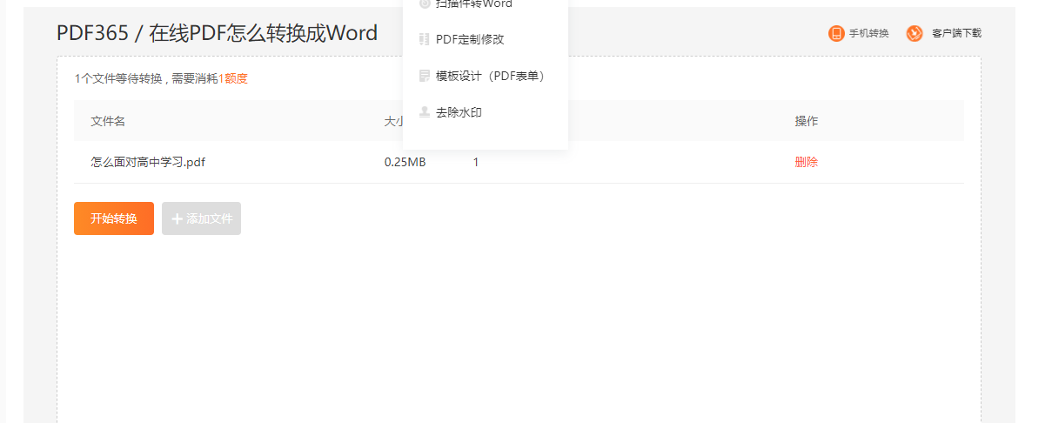The height and width of the screenshot is (423, 1052).
Task: Click the 去除水印 stamp icon
Action: click(425, 112)
